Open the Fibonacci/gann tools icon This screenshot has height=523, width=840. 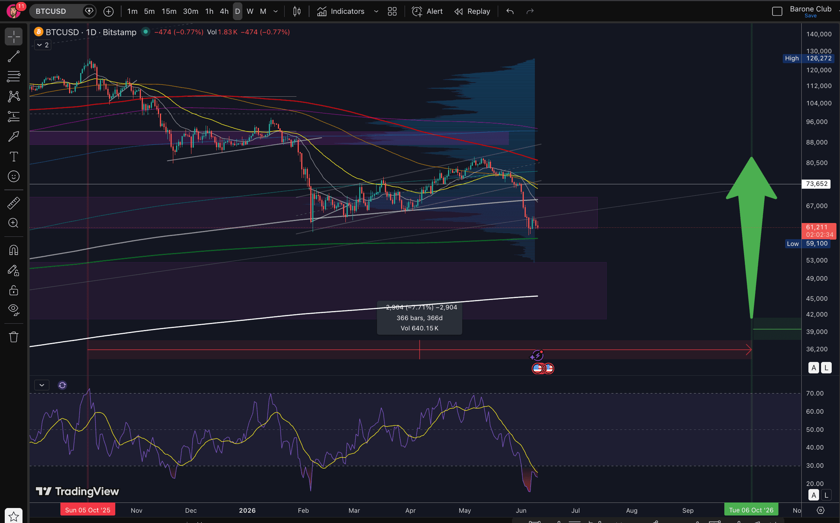click(x=14, y=77)
